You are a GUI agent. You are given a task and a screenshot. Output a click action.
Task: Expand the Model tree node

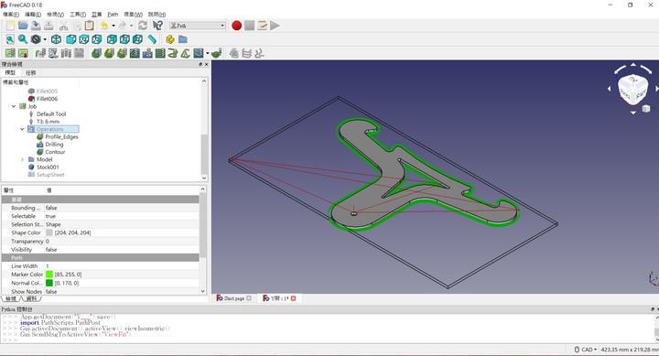[x=22, y=159]
